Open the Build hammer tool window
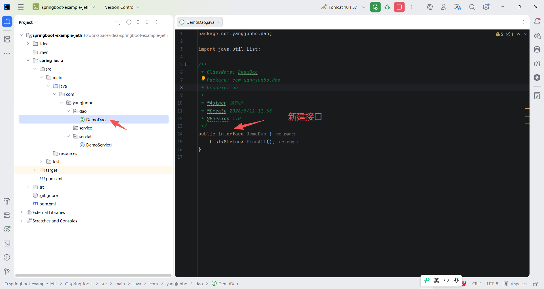Image resolution: width=544 pixels, height=289 pixels. coord(7,201)
